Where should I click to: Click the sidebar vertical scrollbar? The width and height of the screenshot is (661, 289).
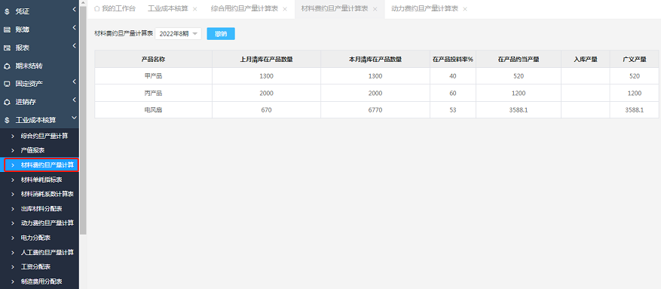(x=83, y=120)
